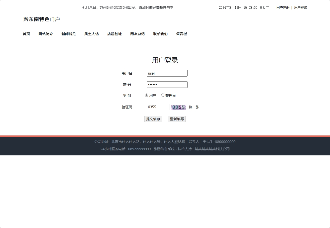Click 换一张 to refresh the captcha
The height and width of the screenshot is (228, 330).
(x=194, y=107)
